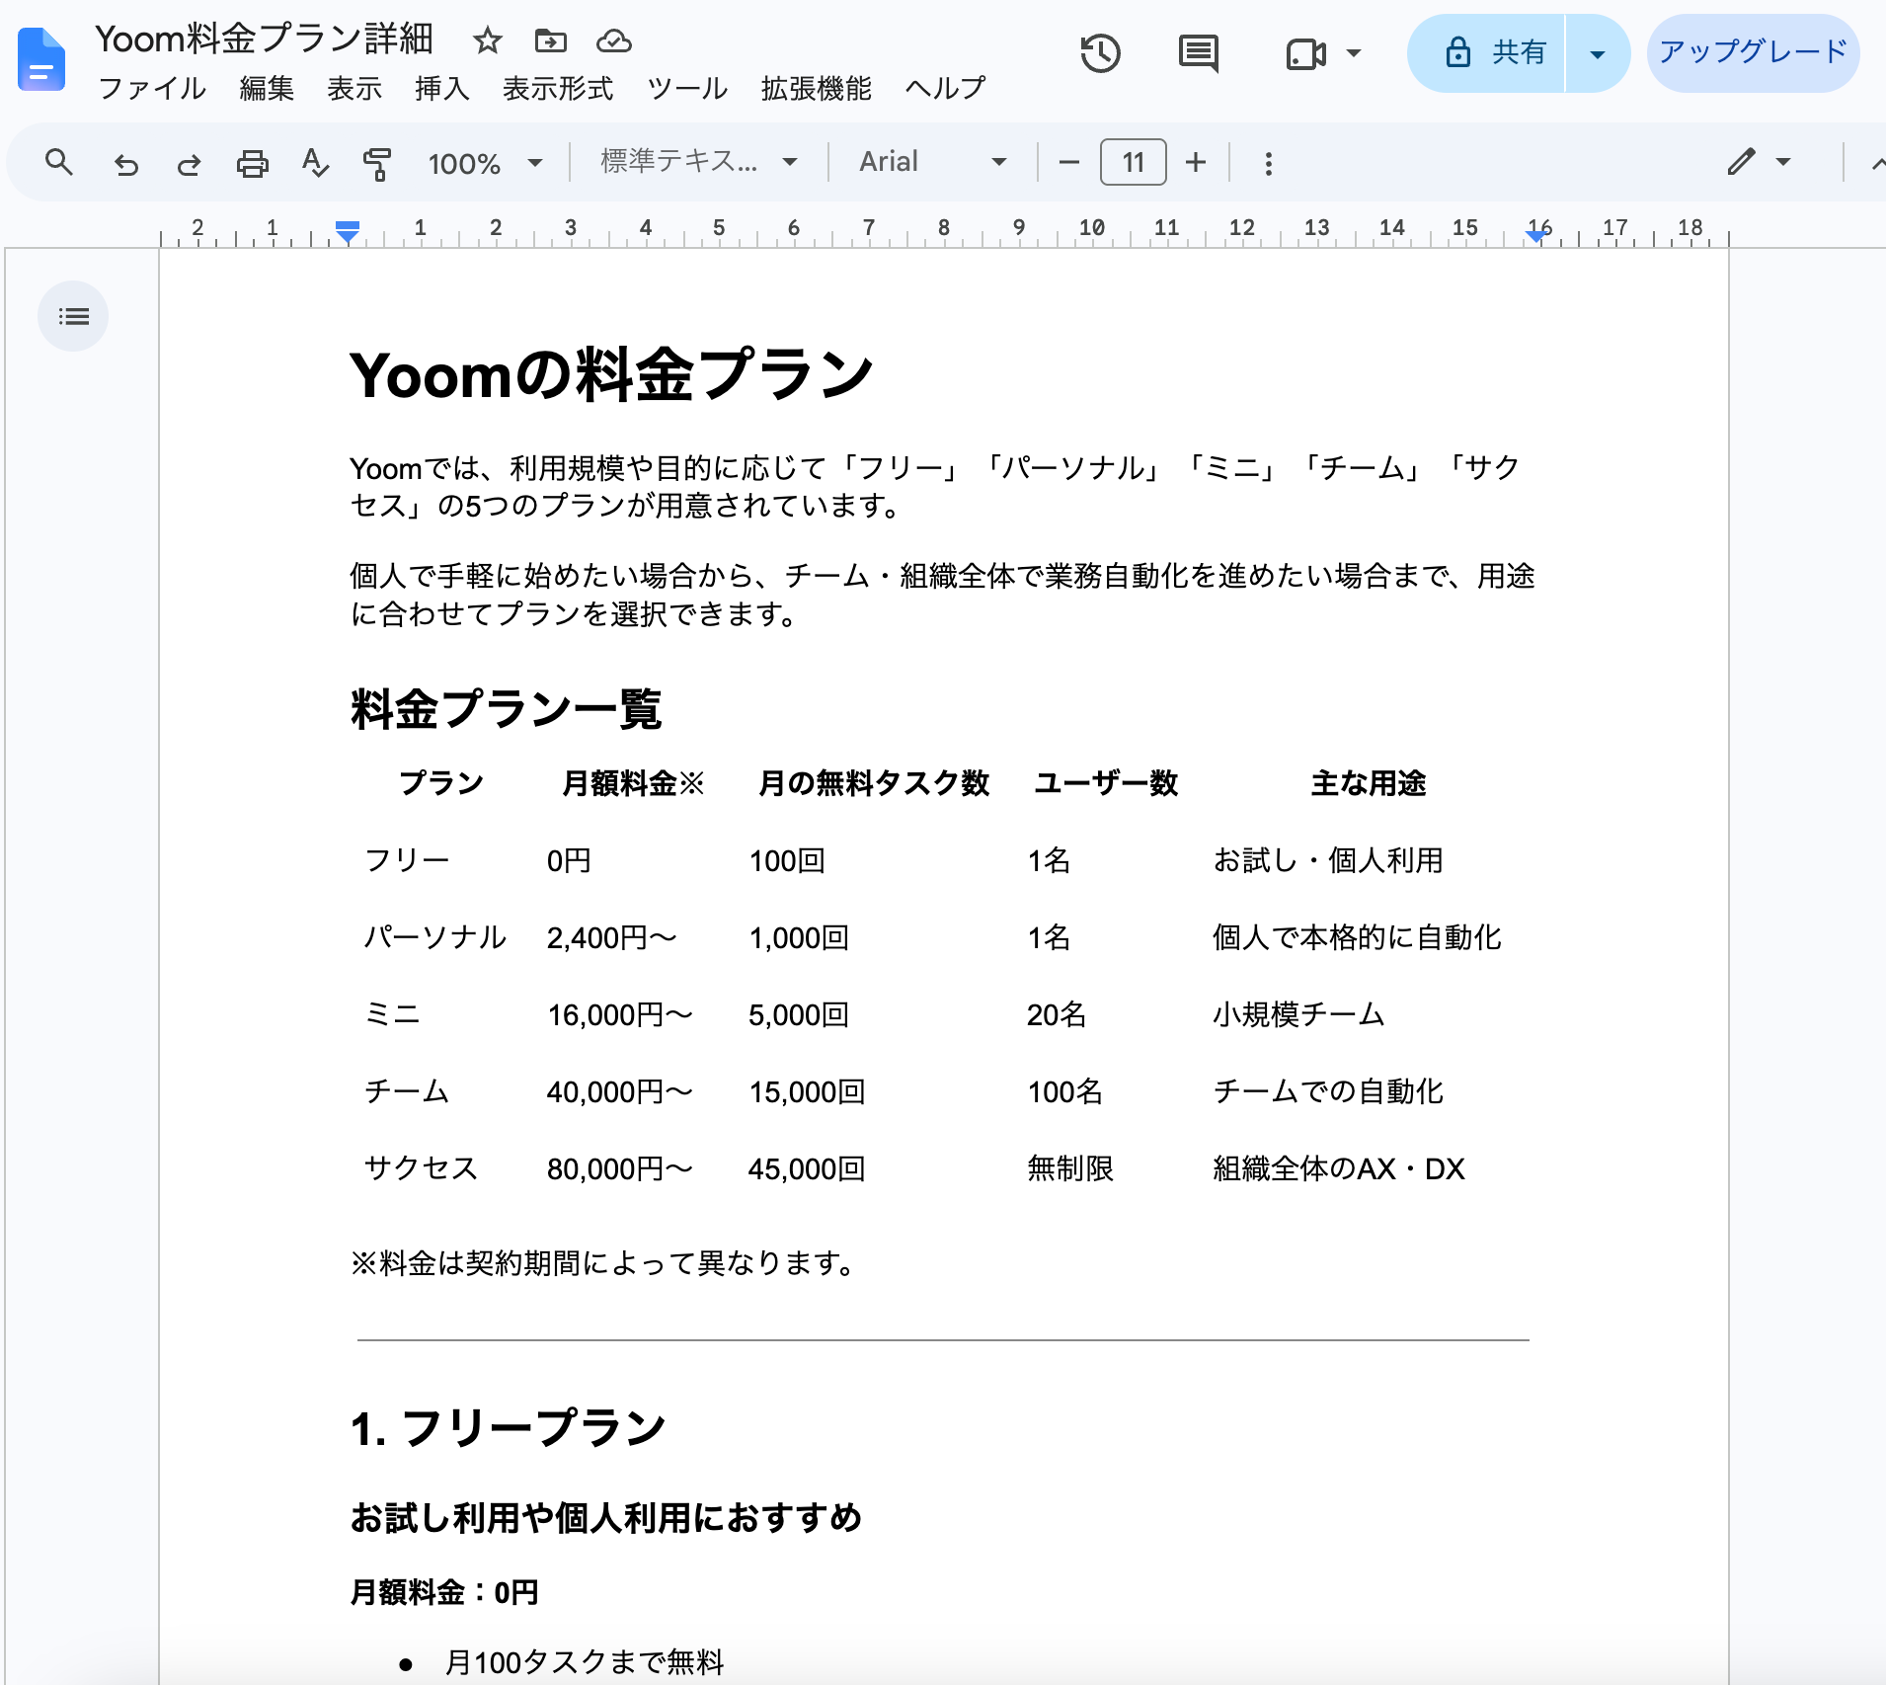Click the 45,000回 task count cell
This screenshot has width=1886, height=1685.
click(807, 1168)
